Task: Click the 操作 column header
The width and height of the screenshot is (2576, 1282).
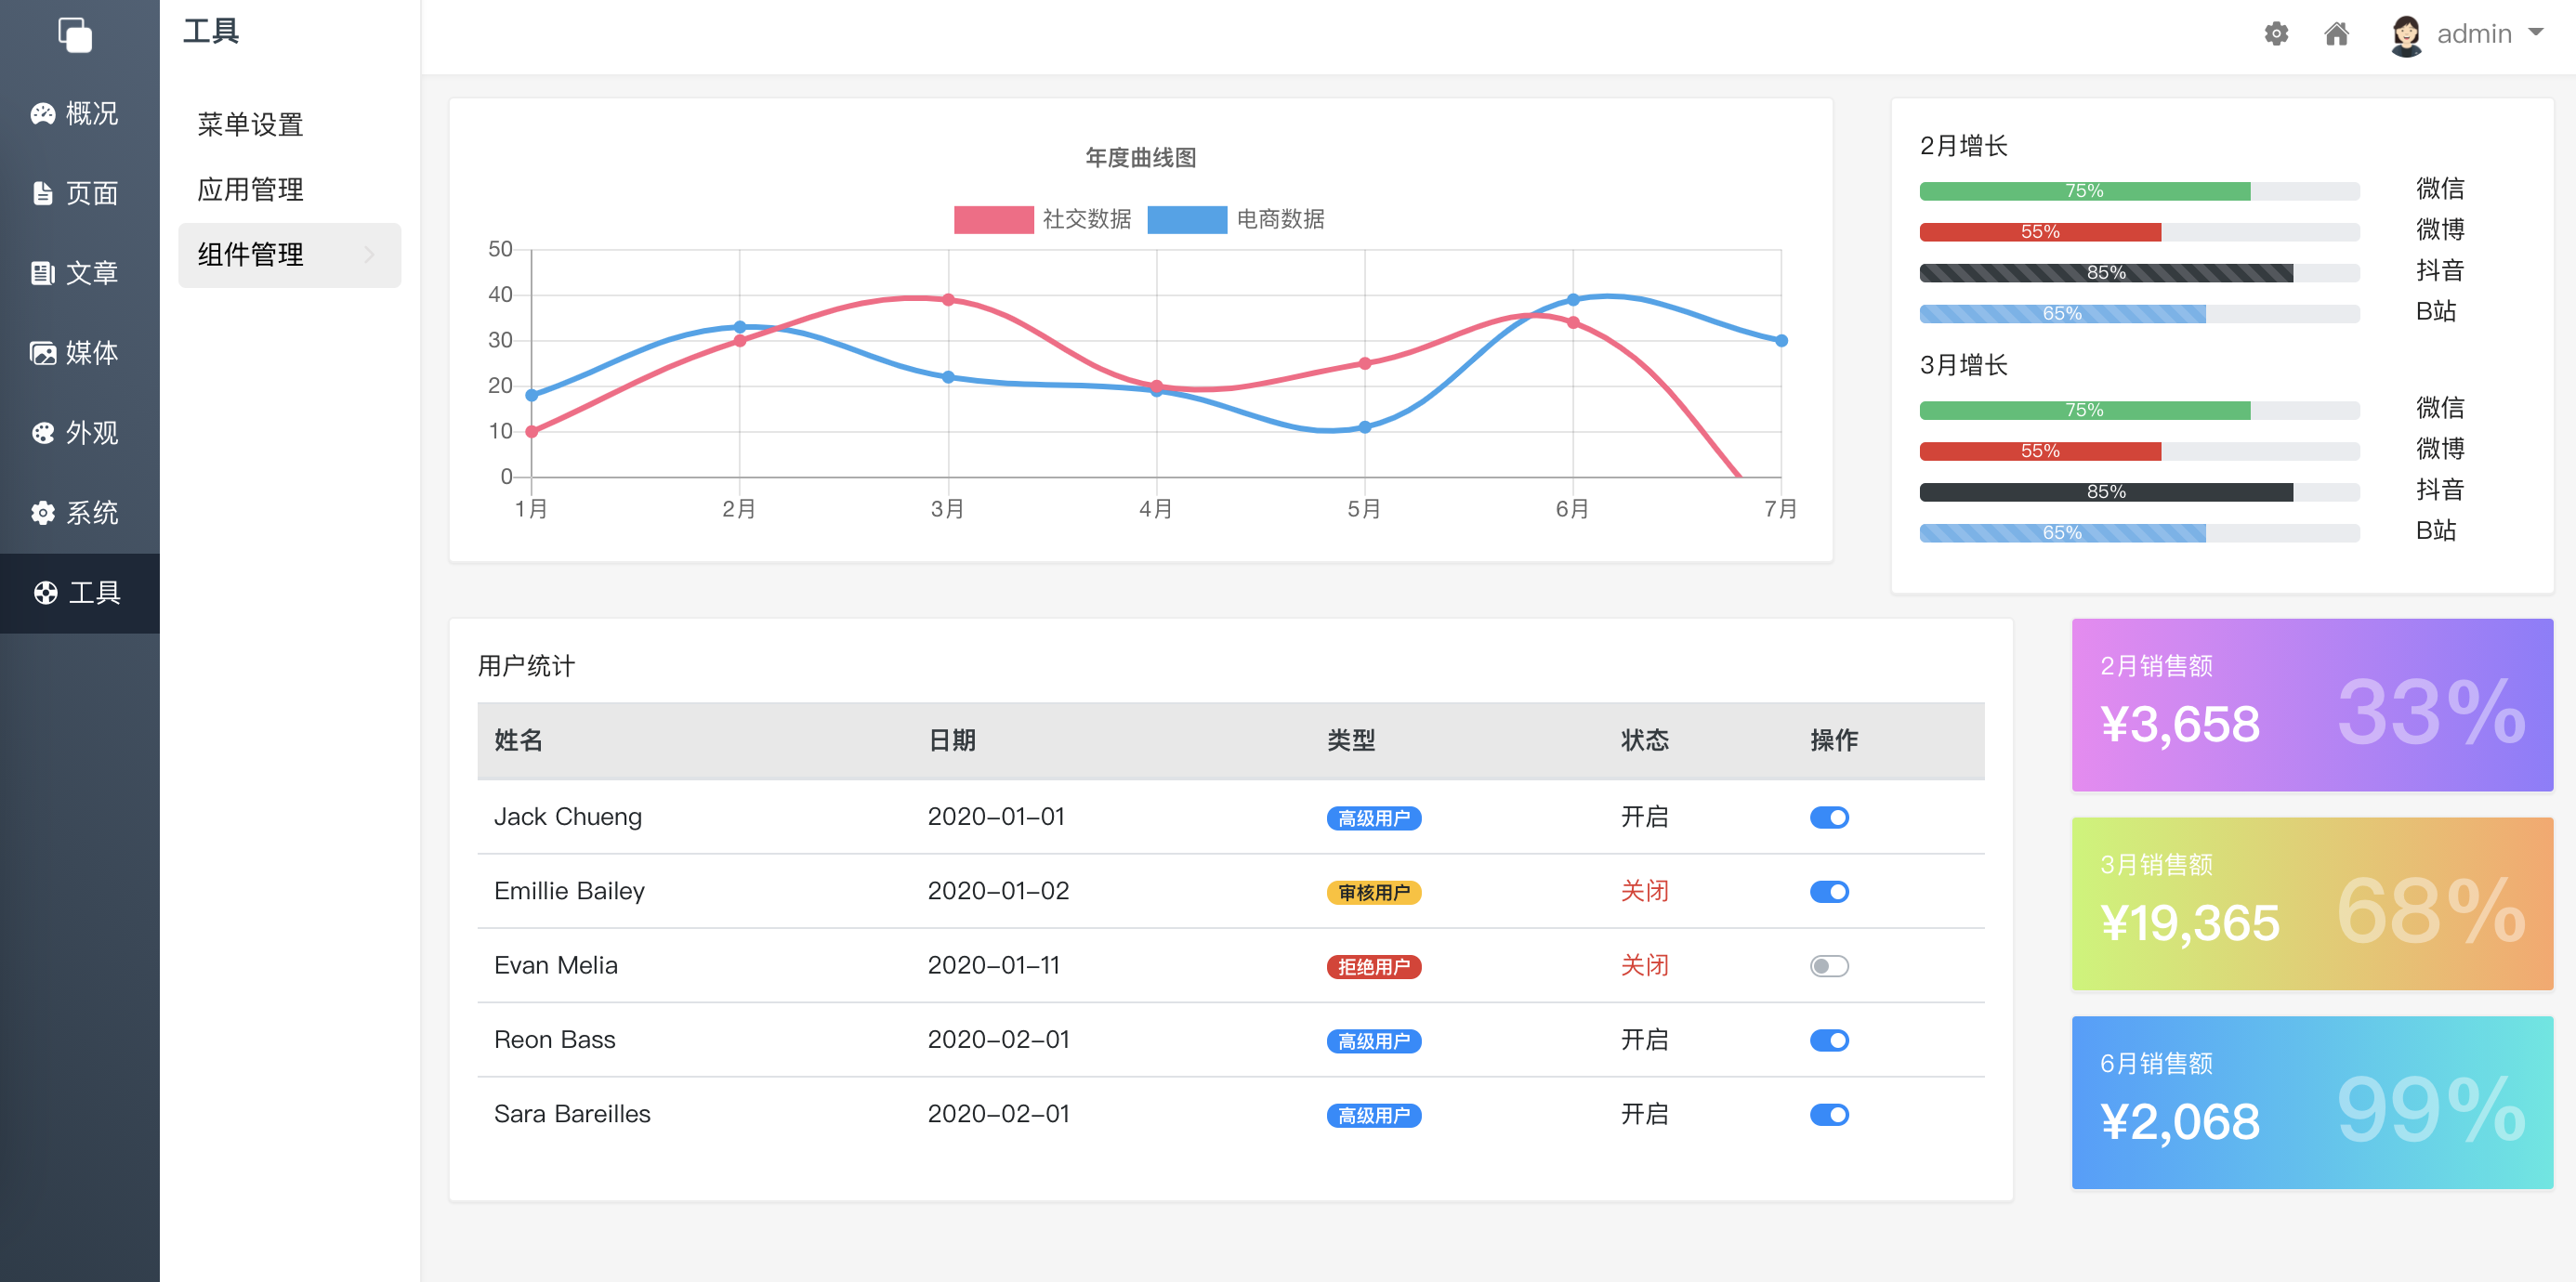Action: coord(1834,741)
